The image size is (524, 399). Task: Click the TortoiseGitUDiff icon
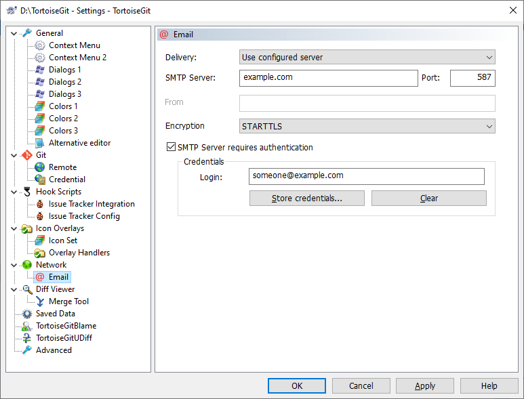(27, 338)
